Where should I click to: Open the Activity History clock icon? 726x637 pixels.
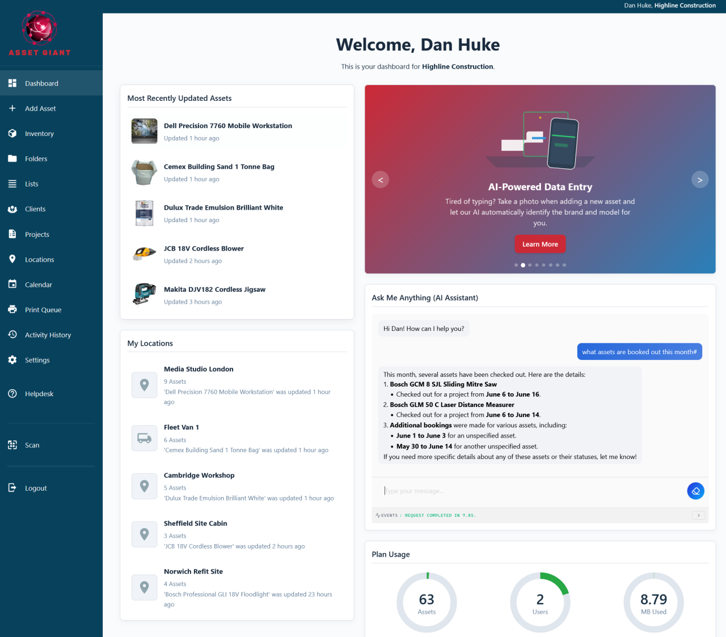(x=12, y=335)
